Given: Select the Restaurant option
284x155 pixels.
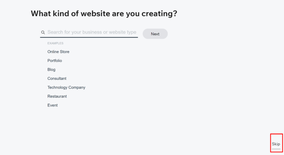Looking at the screenshot, I should coord(57,96).
